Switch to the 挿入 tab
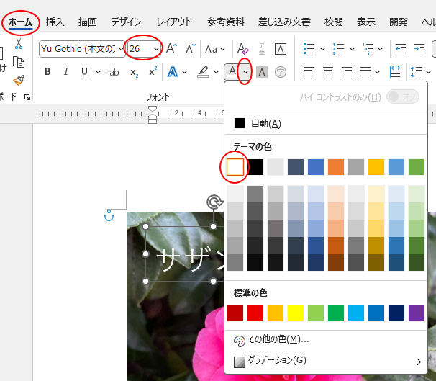 pyautogui.click(x=55, y=22)
